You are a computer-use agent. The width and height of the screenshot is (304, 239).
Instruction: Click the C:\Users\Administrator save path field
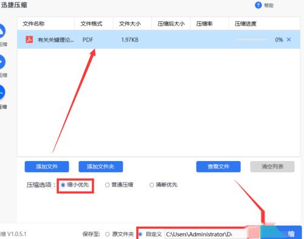point(206,234)
